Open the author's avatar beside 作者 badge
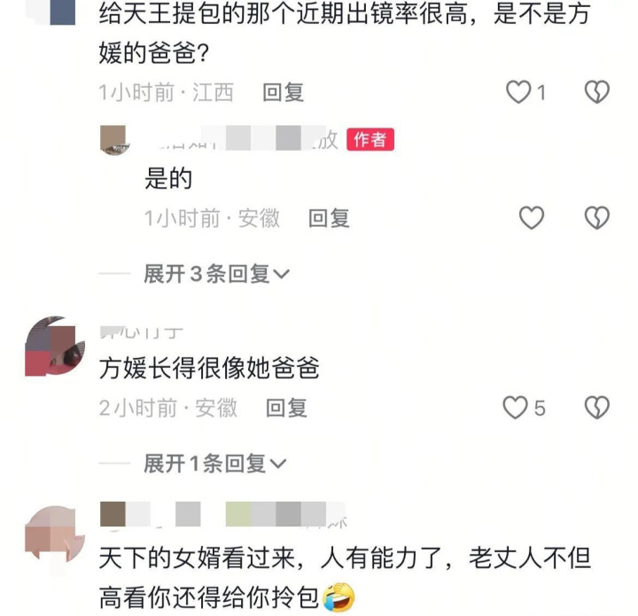638x616 pixels. [x=114, y=139]
